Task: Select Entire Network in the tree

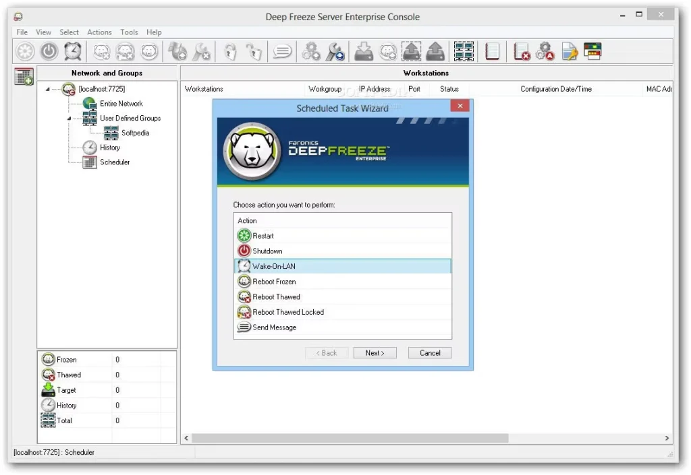Action: (121, 104)
